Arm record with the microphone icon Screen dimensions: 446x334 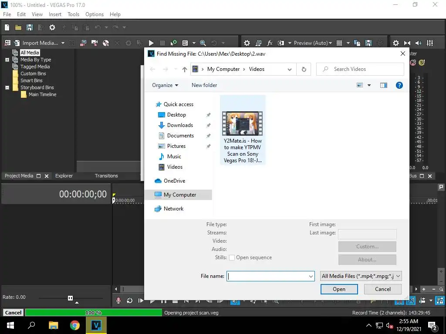[118, 301]
